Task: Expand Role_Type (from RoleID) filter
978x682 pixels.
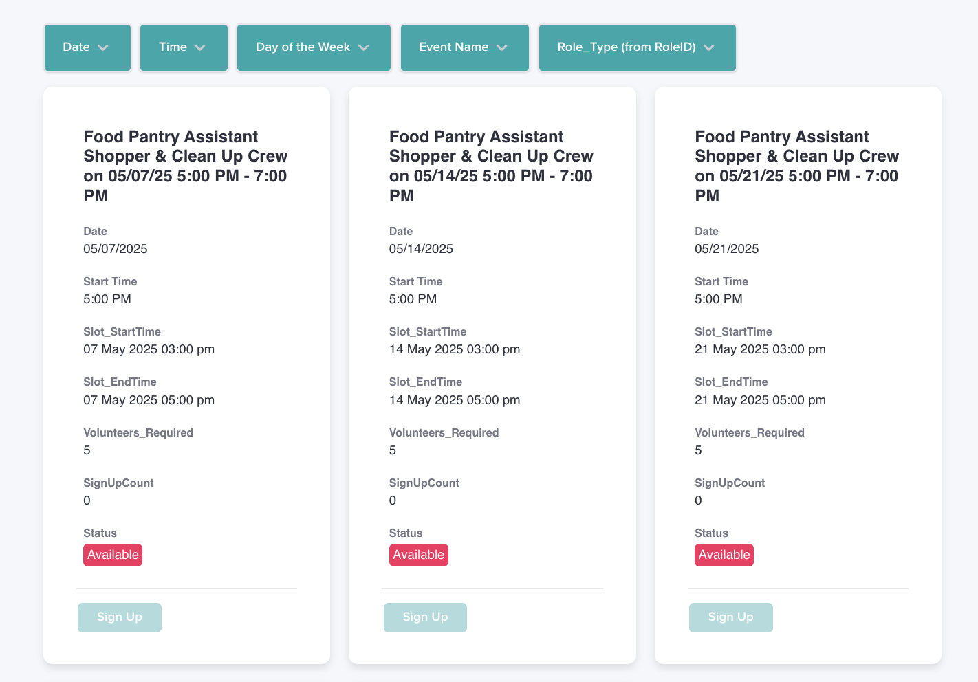Action: coord(638,47)
